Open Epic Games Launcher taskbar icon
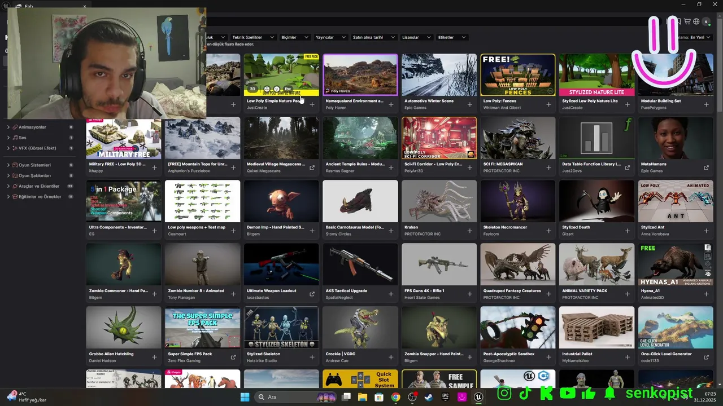The width and height of the screenshot is (723, 406). coord(445,397)
